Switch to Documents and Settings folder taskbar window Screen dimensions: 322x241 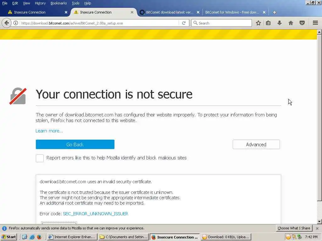(x=123, y=237)
